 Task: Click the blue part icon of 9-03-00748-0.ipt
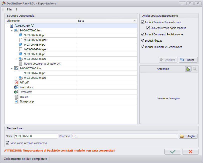pos(21,45)
